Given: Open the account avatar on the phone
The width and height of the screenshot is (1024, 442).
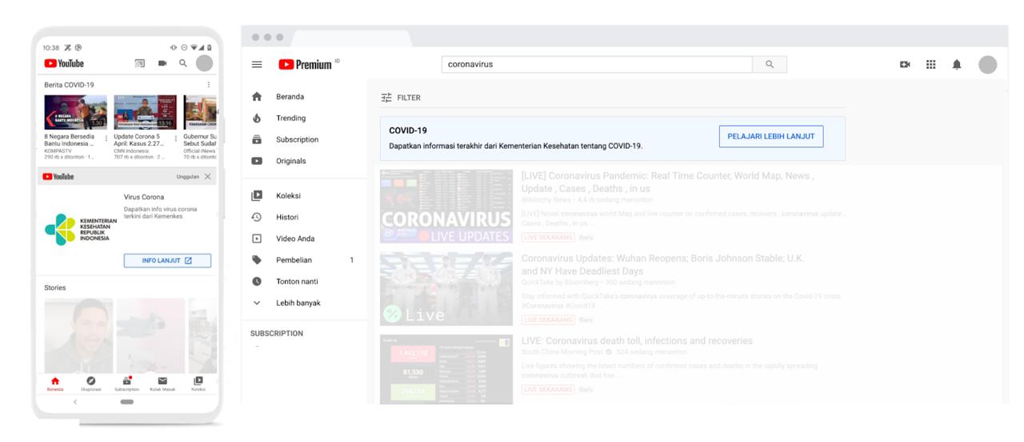Looking at the screenshot, I should click(205, 64).
